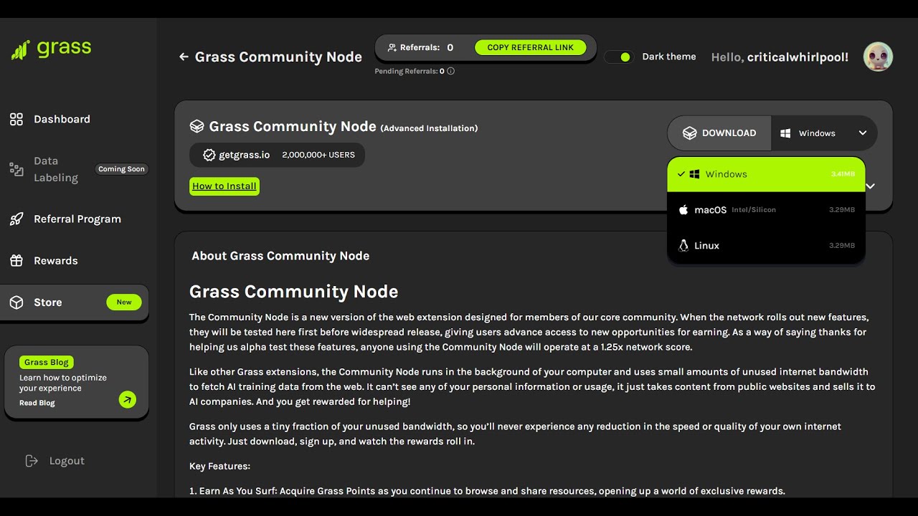Open the Read Blog link

tap(37, 403)
